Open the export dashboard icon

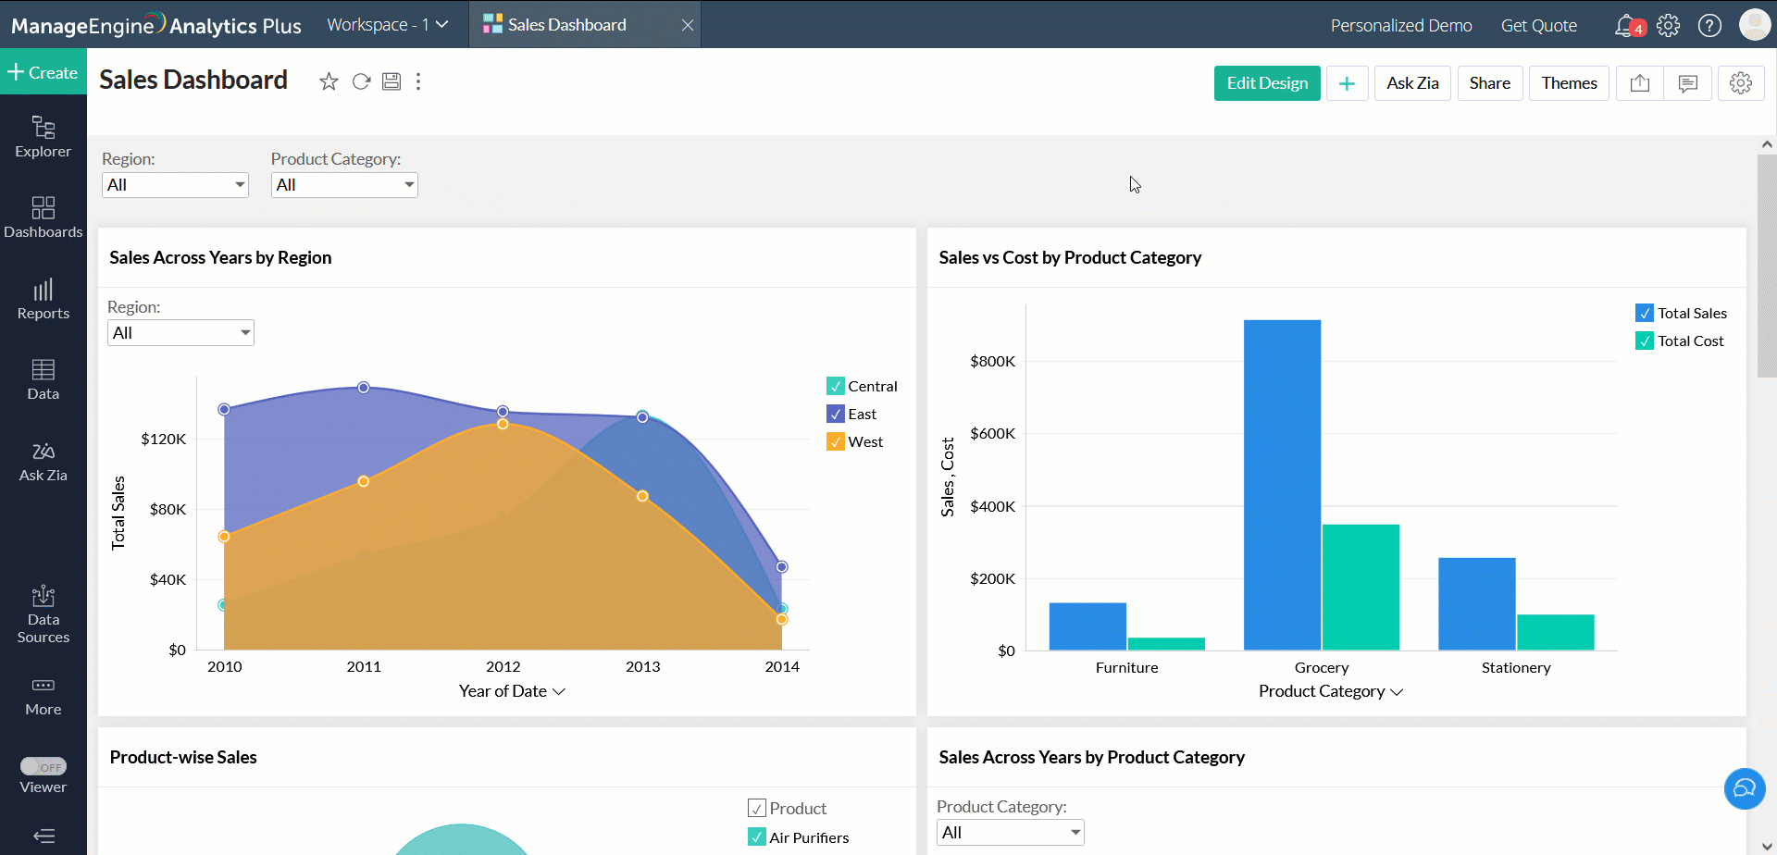pyautogui.click(x=1639, y=83)
